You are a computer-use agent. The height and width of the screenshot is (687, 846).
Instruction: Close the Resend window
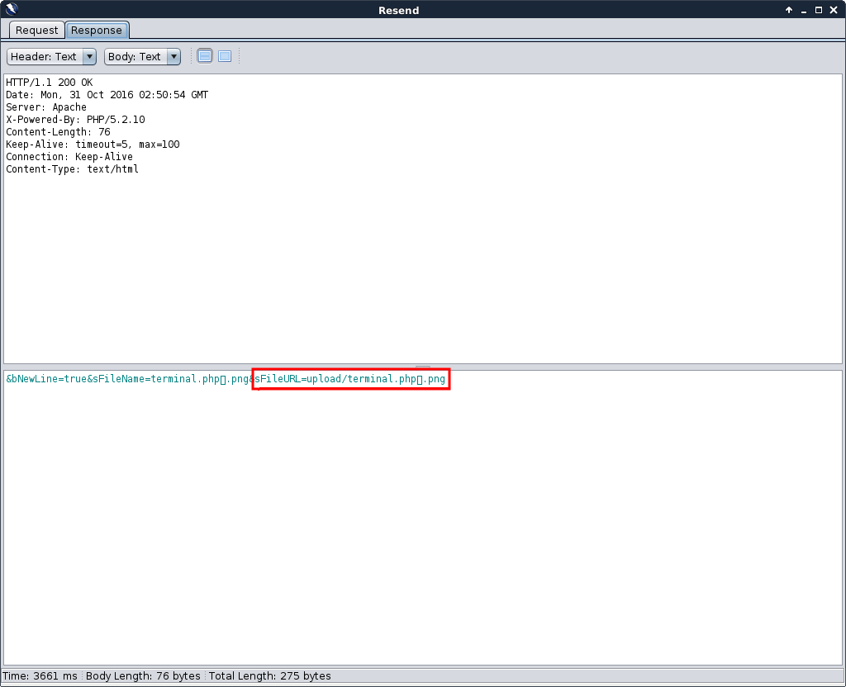pyautogui.click(x=833, y=10)
